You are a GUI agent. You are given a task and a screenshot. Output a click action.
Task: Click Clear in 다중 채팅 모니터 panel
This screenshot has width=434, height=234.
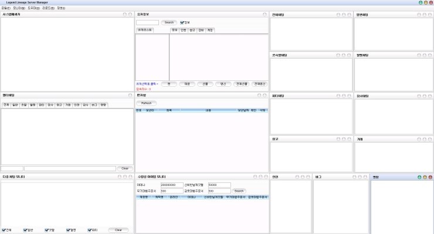(x=118, y=230)
